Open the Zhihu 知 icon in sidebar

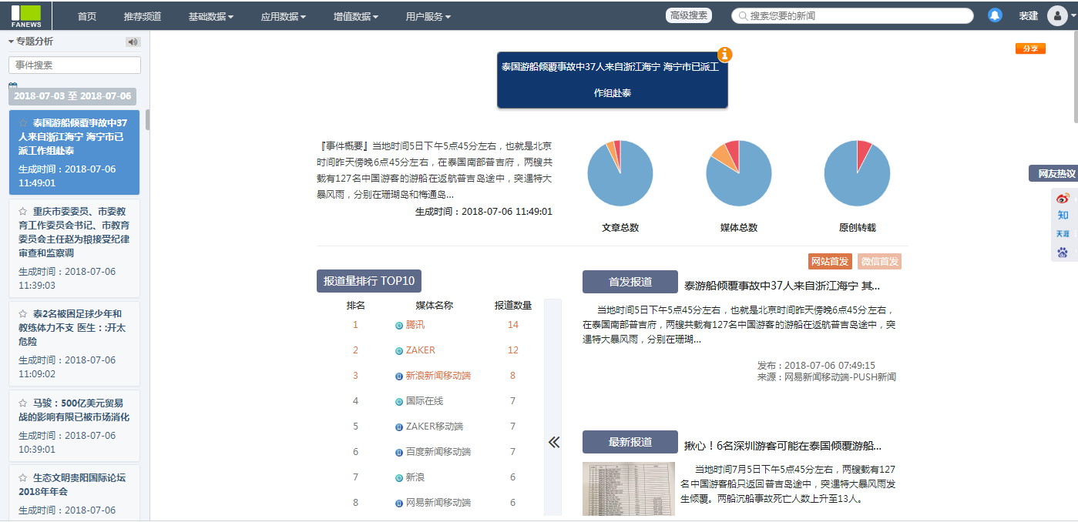pyautogui.click(x=1063, y=216)
